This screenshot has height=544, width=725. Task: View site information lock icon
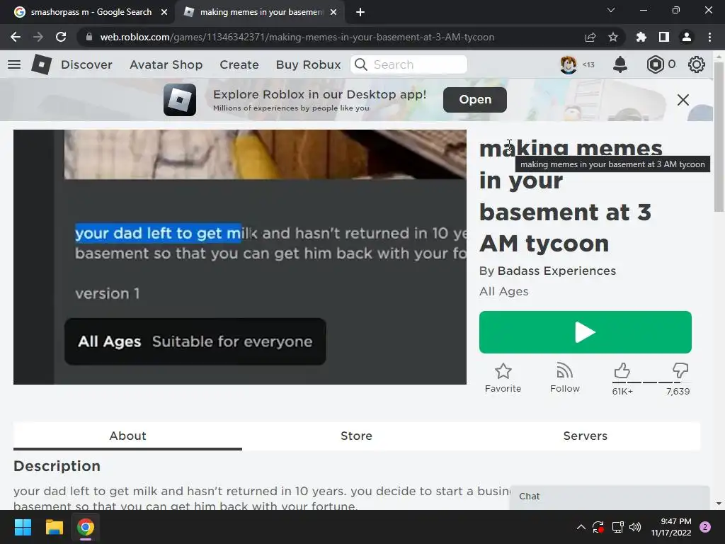coord(89,37)
